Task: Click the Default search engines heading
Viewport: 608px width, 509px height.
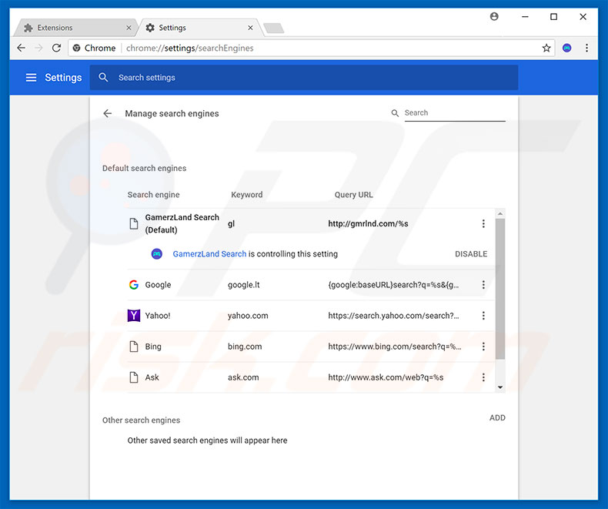Action: 144,168
